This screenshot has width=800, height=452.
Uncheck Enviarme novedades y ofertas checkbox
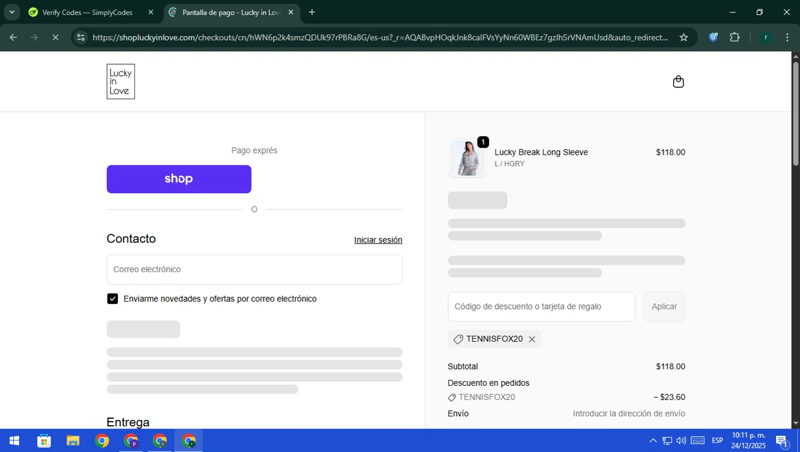point(113,299)
